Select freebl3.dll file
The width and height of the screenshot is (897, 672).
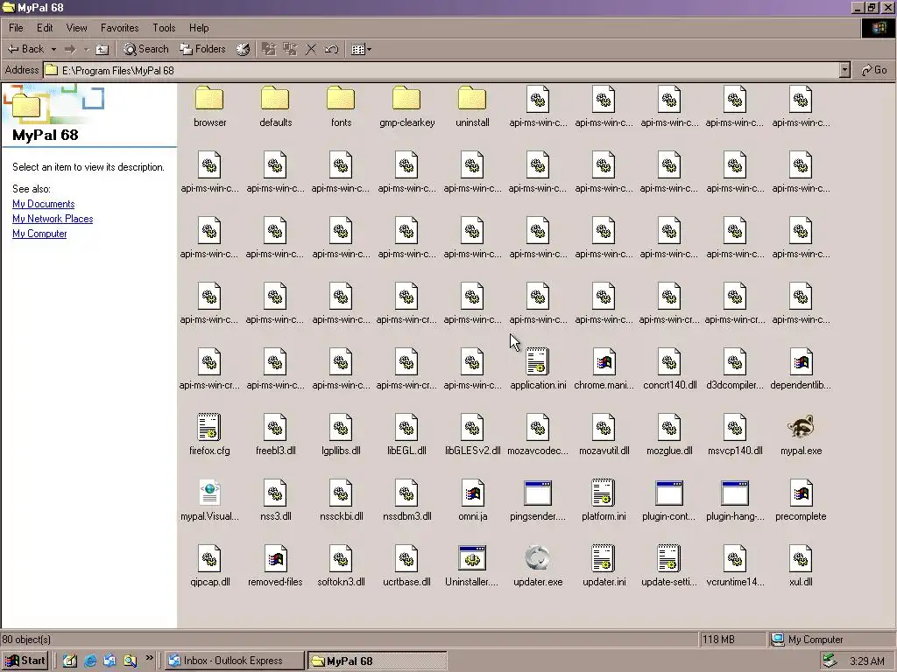pos(275,434)
